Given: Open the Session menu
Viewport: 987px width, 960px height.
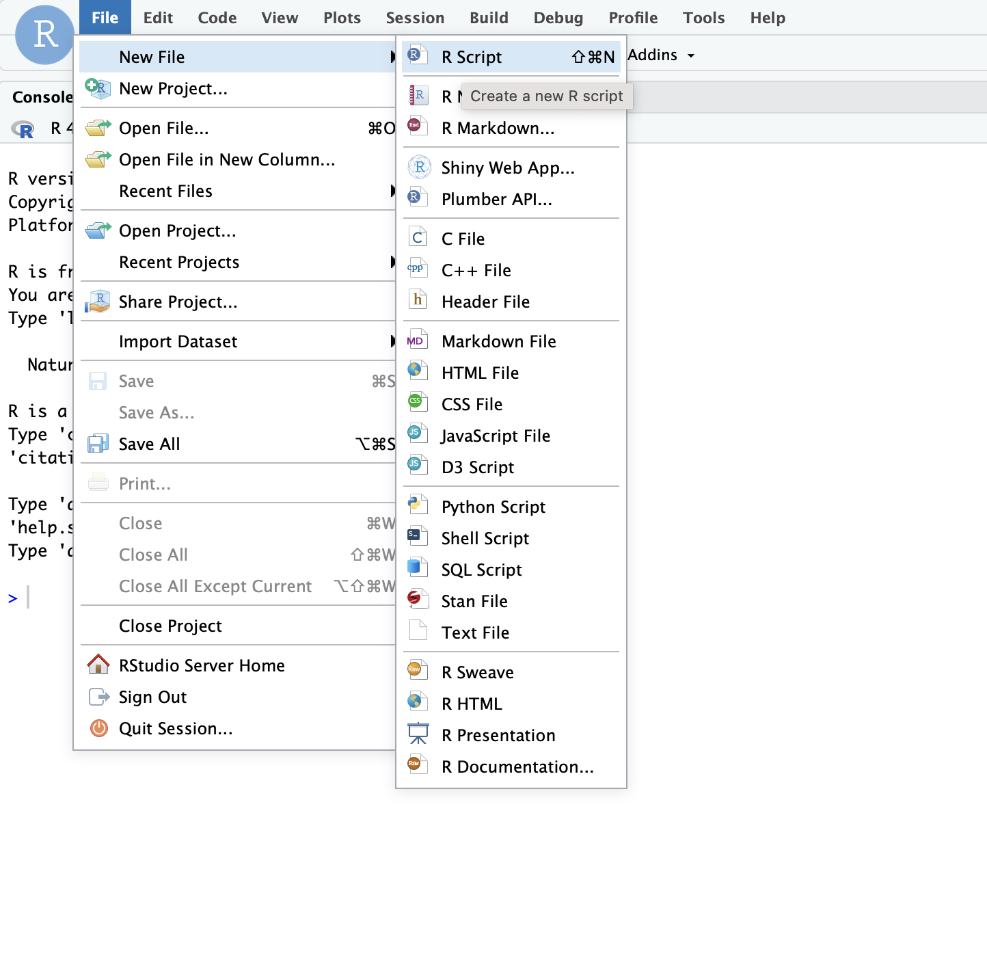Looking at the screenshot, I should 416,18.
